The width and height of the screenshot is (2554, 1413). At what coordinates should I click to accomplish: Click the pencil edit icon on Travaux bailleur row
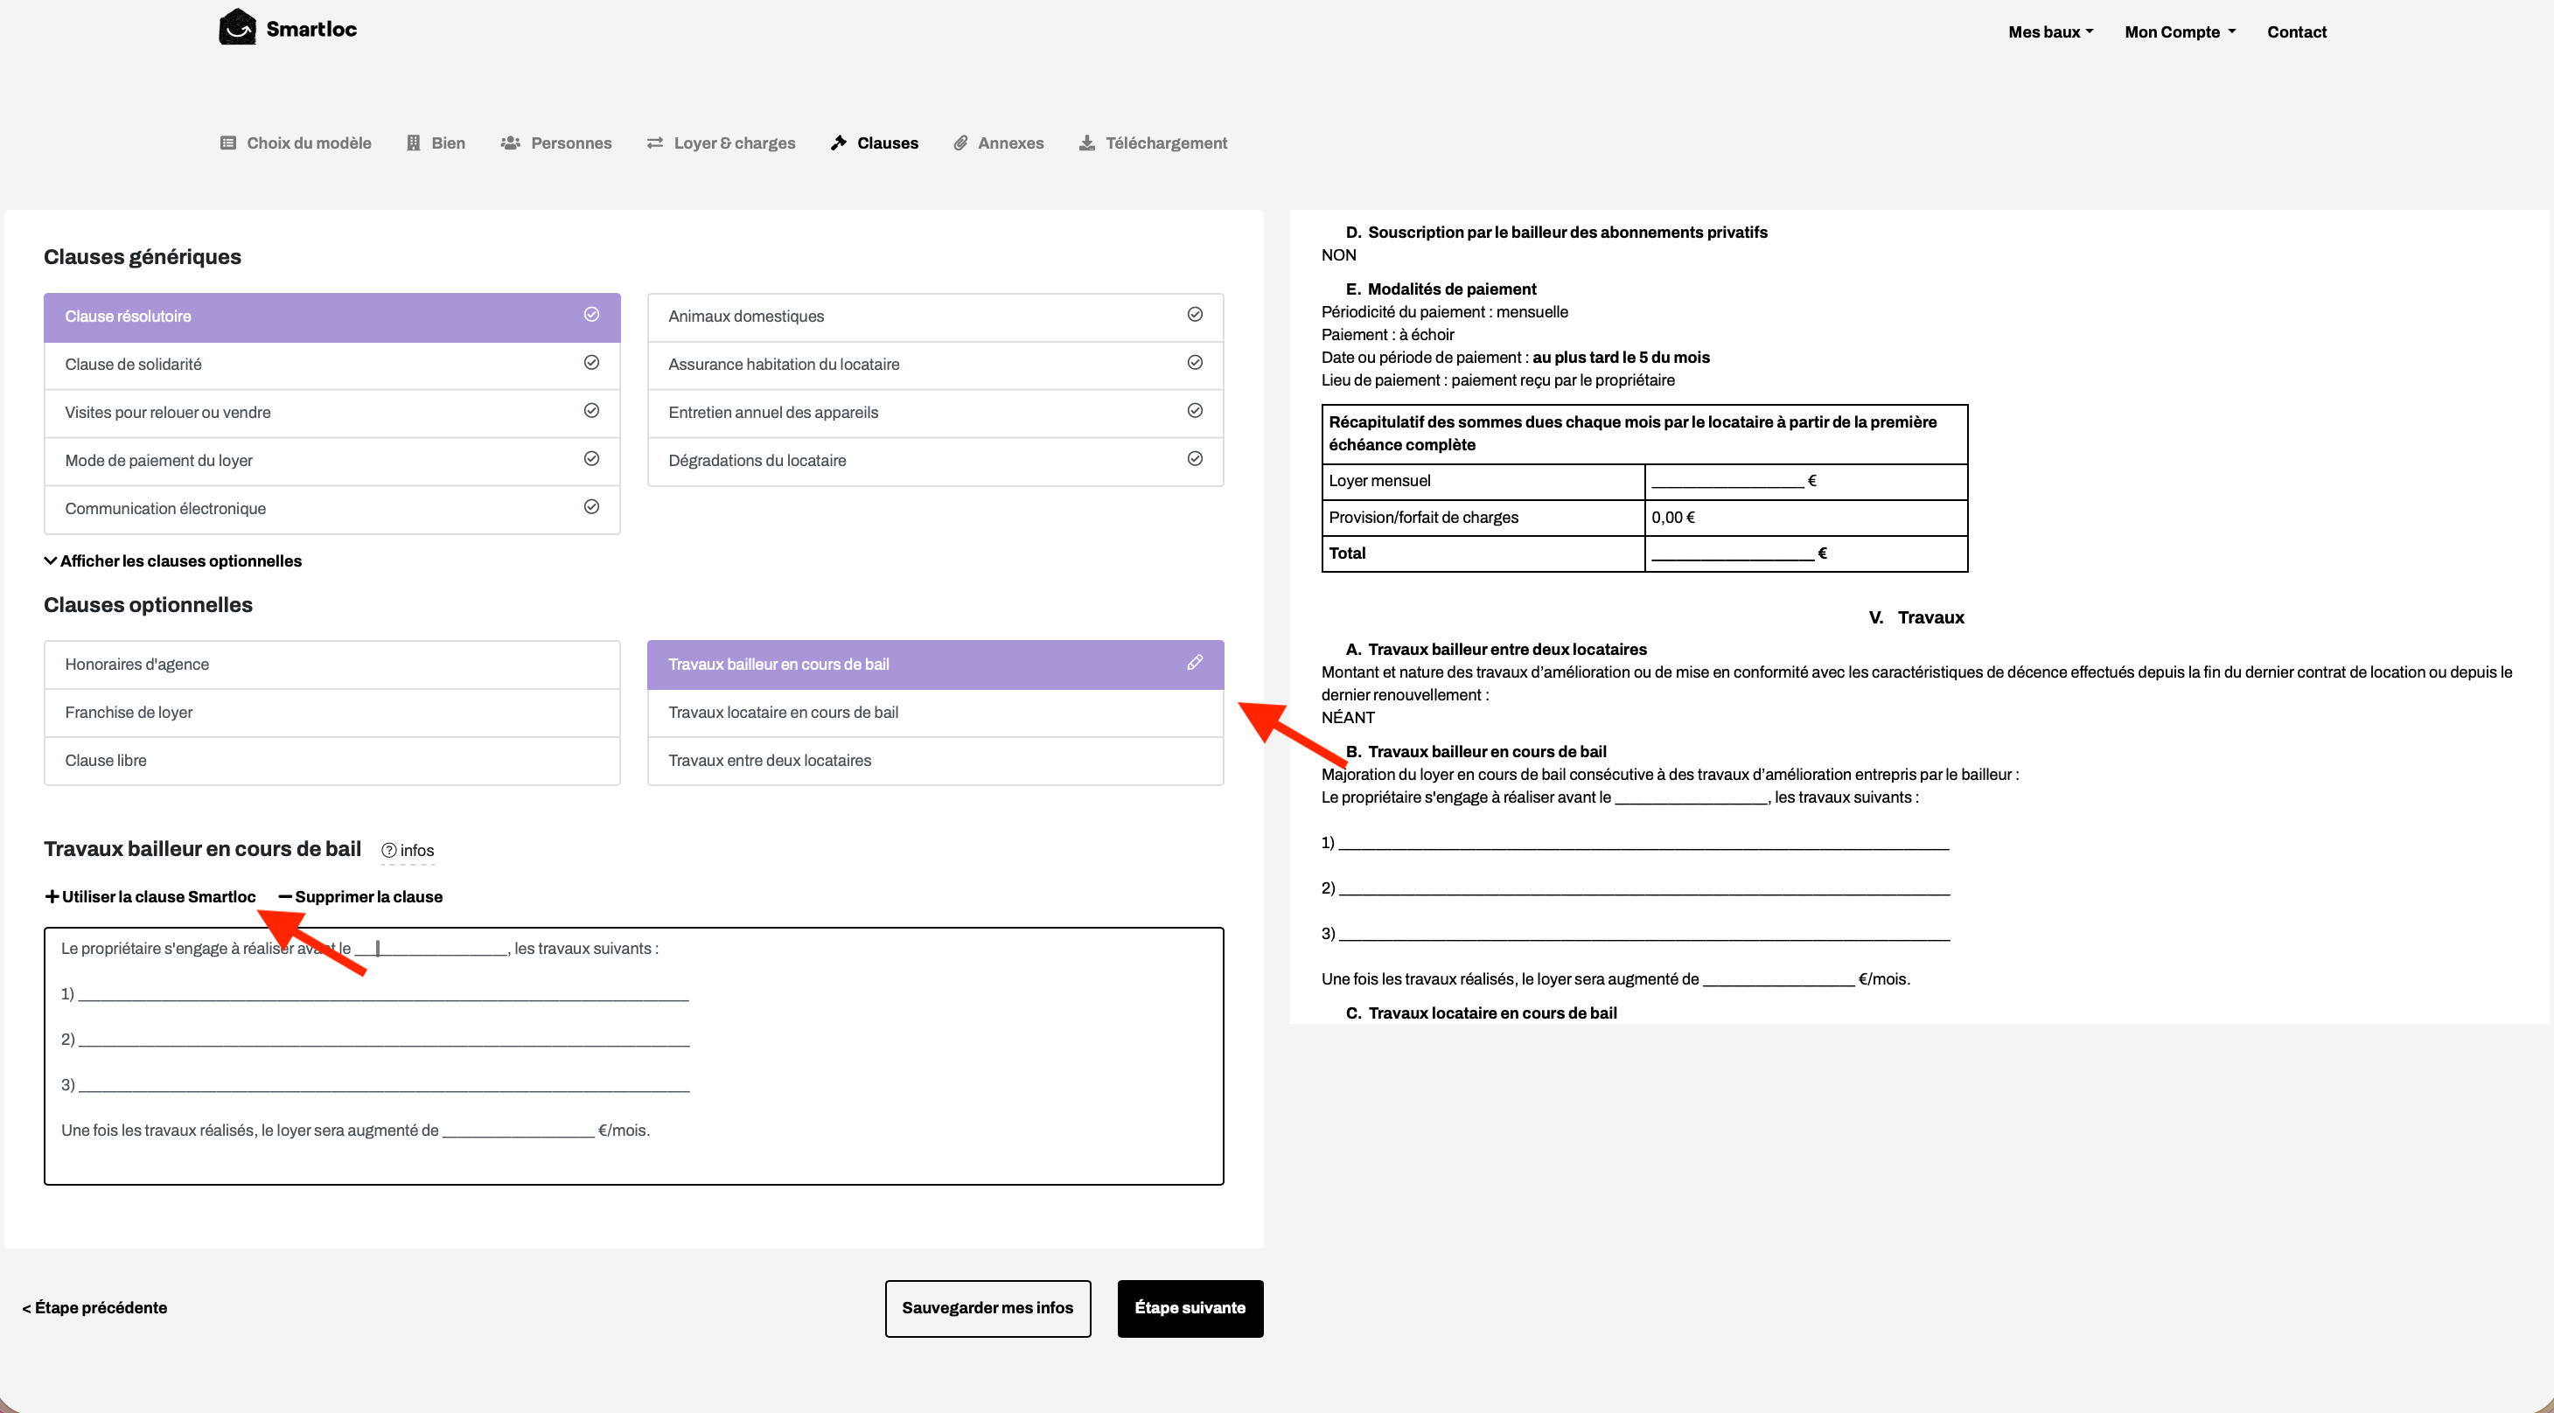point(1195,662)
